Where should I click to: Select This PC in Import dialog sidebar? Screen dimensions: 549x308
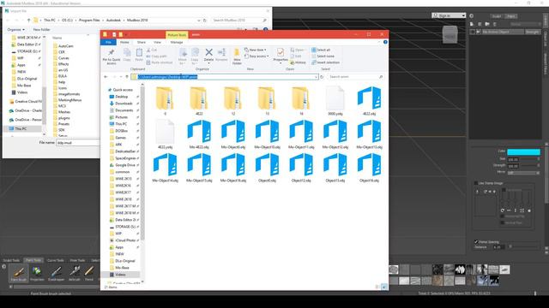point(21,129)
